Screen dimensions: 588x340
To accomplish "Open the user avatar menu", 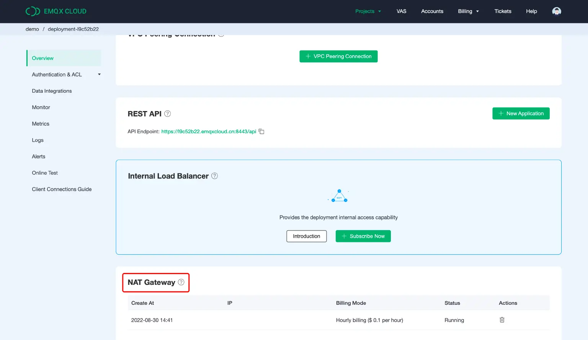I will point(556,11).
